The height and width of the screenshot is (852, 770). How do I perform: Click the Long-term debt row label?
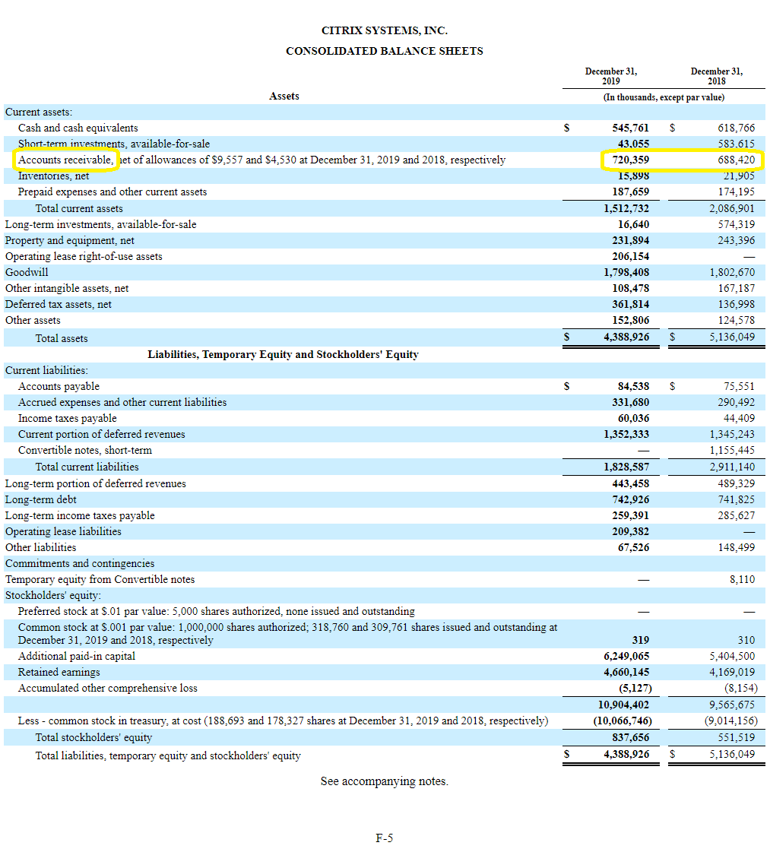coord(40,499)
